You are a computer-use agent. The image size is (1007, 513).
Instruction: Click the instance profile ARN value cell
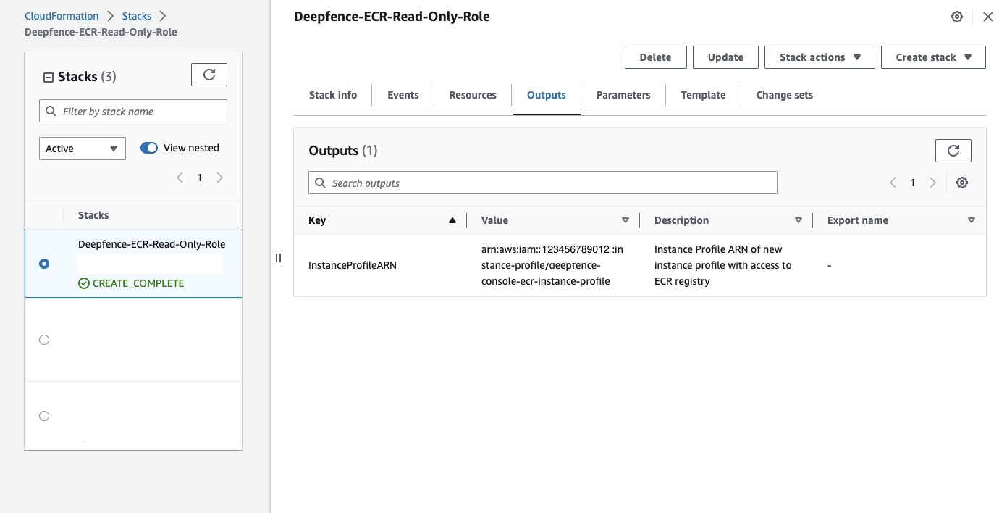pos(552,265)
